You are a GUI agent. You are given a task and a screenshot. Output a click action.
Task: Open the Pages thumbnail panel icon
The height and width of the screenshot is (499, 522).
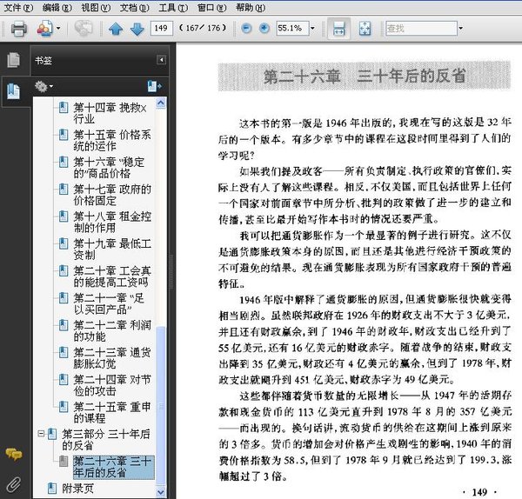tap(13, 60)
